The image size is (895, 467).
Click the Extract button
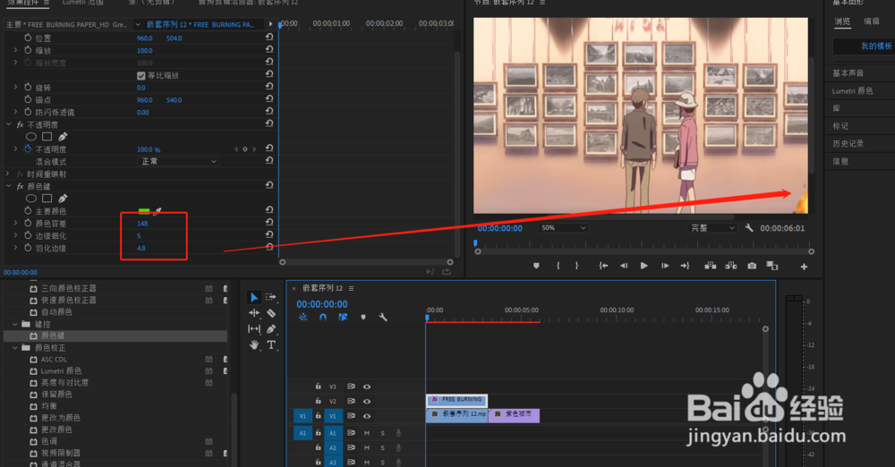tap(730, 266)
